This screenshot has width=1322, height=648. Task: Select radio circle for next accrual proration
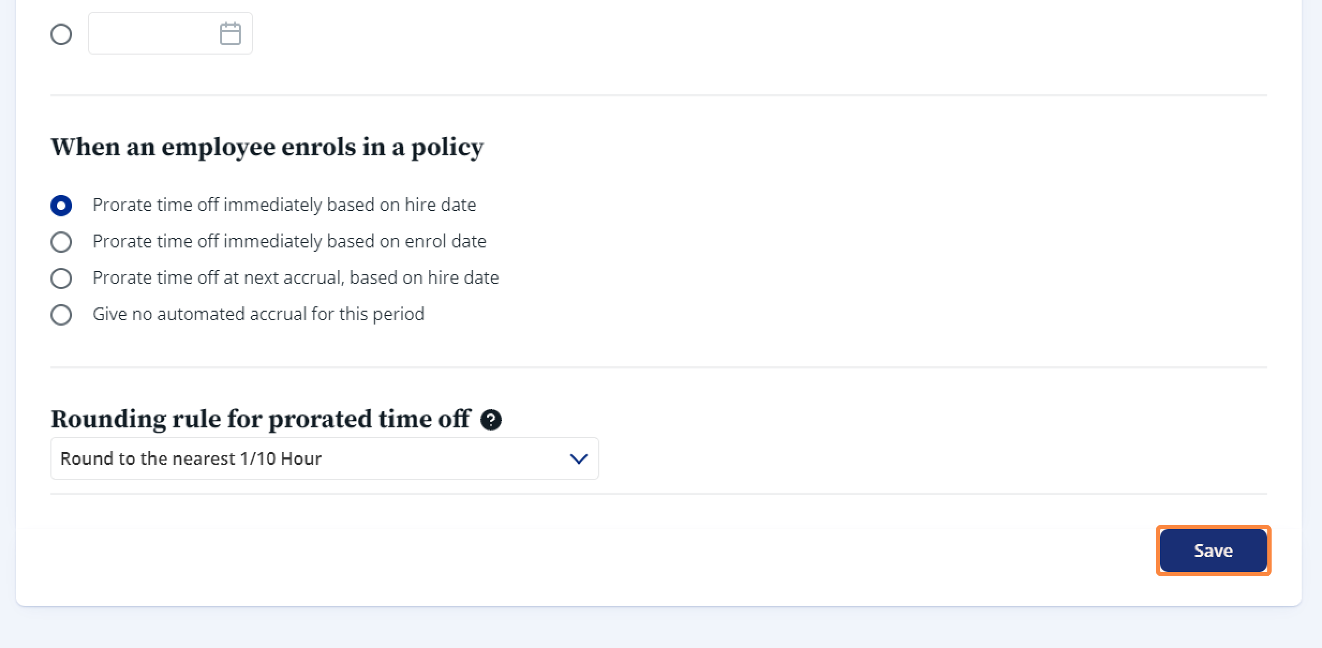(61, 278)
